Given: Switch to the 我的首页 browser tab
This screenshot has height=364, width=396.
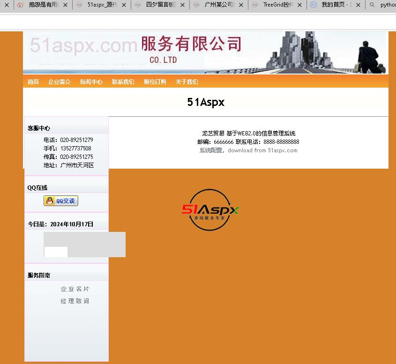Looking at the screenshot, I should click(x=336, y=5).
